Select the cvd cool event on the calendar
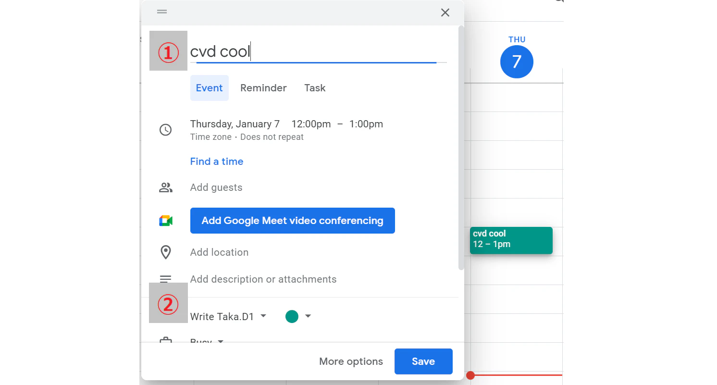 (x=511, y=240)
